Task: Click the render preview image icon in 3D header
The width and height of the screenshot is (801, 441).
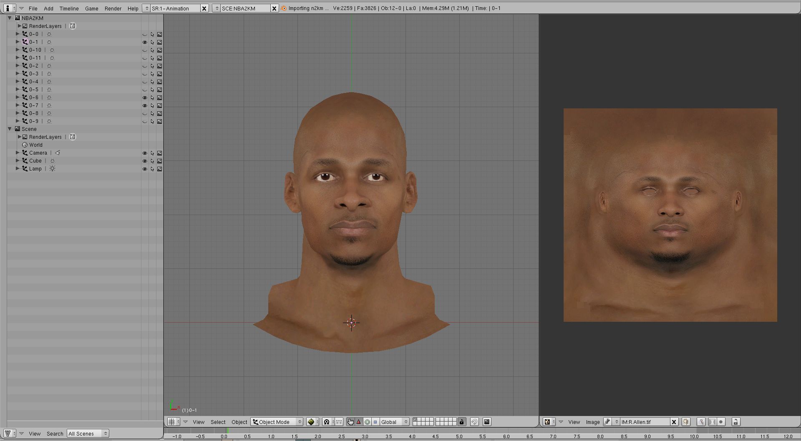Action: click(x=486, y=422)
